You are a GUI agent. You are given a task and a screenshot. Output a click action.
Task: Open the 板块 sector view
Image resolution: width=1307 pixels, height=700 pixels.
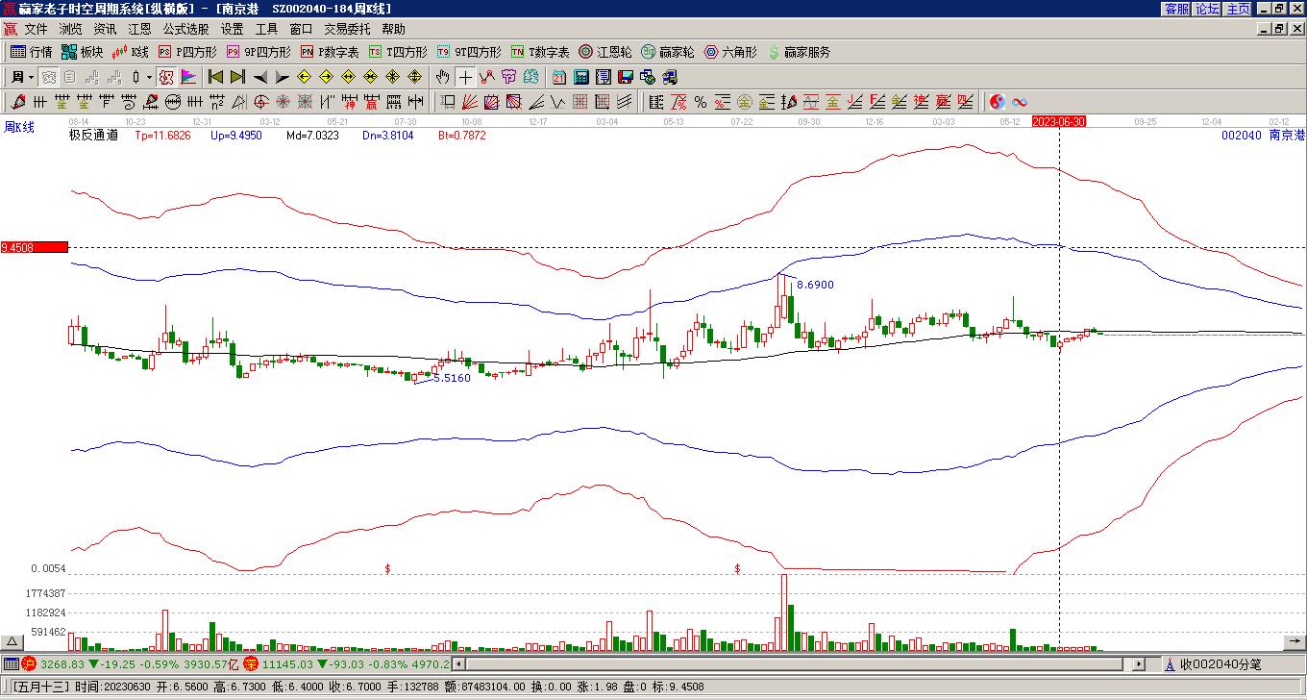(83, 52)
